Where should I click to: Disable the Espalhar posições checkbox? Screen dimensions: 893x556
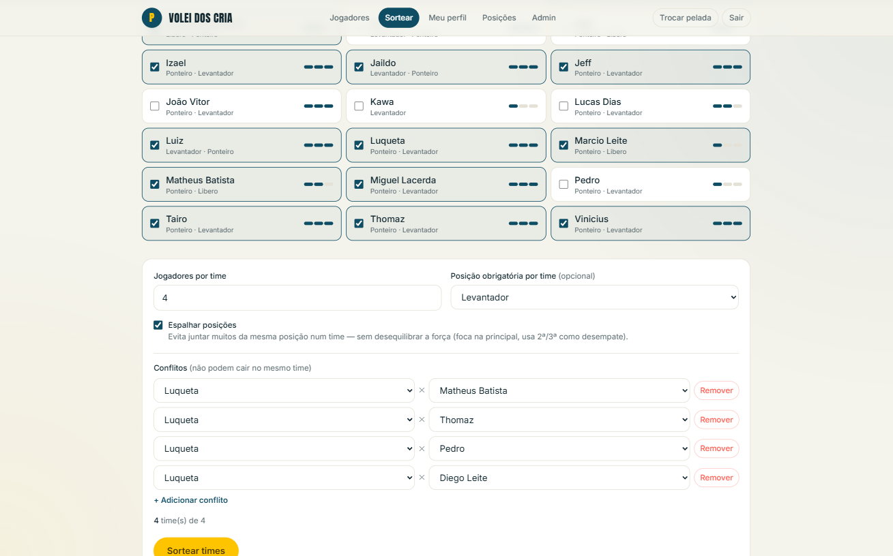point(158,325)
